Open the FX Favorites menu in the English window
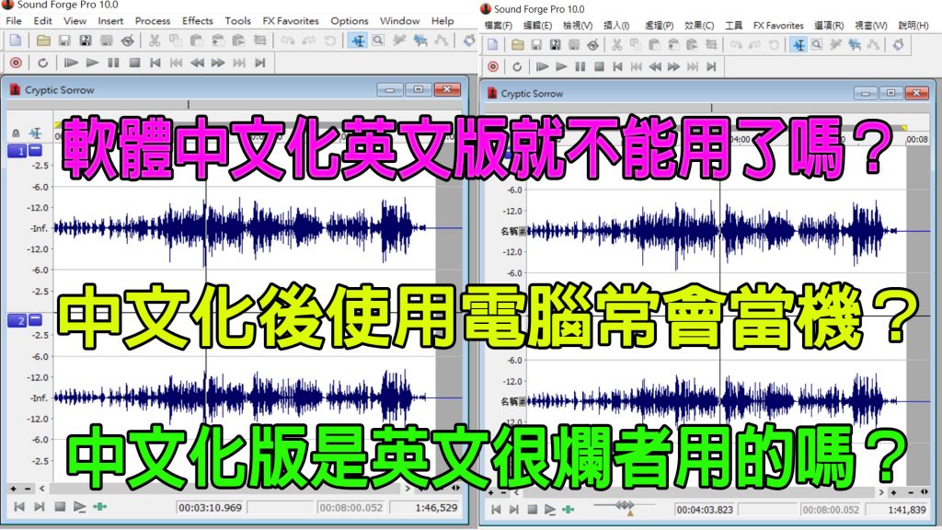The height and width of the screenshot is (530, 942). coord(290,20)
